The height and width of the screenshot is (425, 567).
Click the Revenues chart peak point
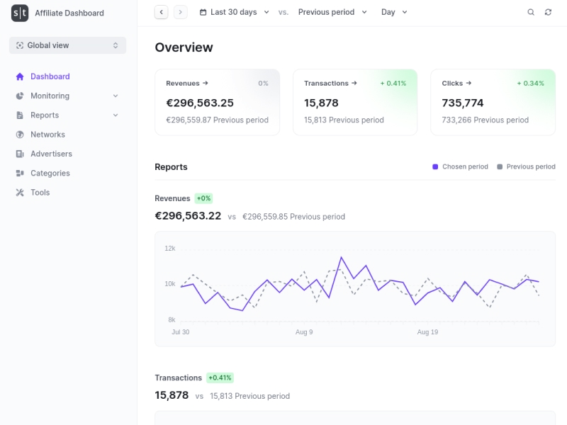coord(341,257)
